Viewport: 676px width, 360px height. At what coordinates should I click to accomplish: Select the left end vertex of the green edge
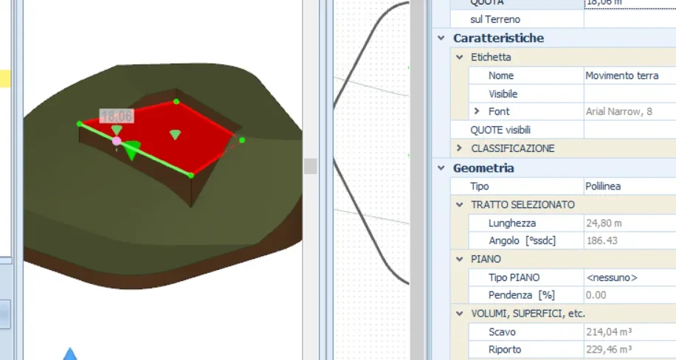[x=80, y=123]
